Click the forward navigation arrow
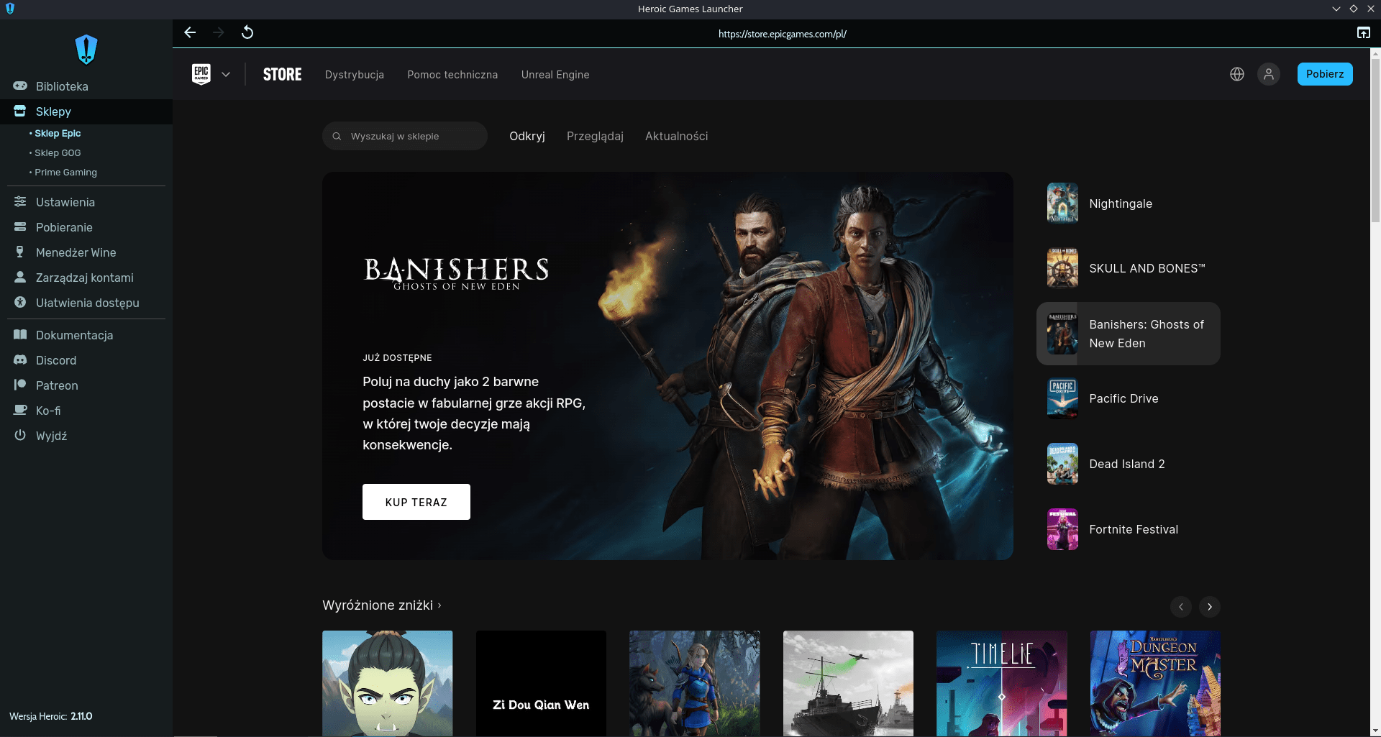The image size is (1381, 737). point(219,32)
